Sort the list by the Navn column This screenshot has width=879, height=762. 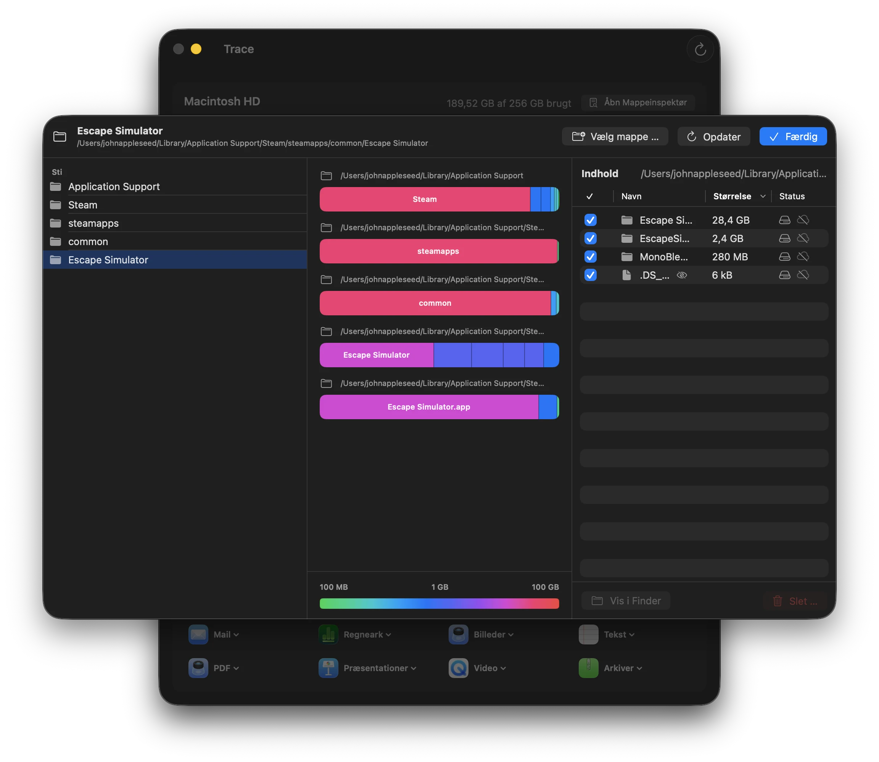(631, 196)
